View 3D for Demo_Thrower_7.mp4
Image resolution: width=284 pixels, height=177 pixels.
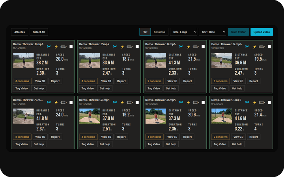click(106, 81)
